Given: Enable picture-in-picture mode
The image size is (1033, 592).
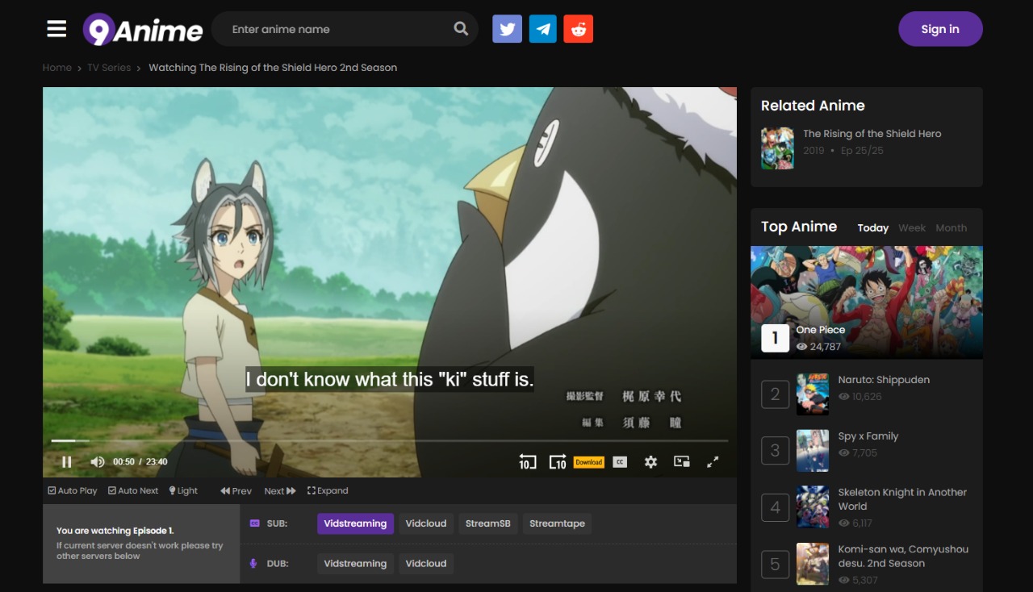Looking at the screenshot, I should pos(682,462).
